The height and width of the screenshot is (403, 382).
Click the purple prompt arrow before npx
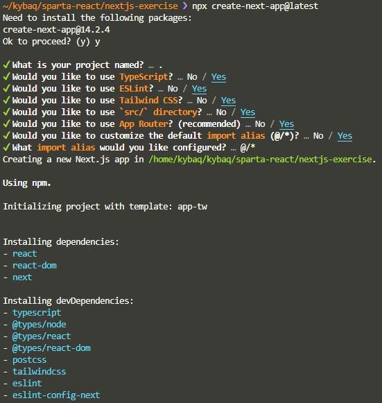coord(184,6)
